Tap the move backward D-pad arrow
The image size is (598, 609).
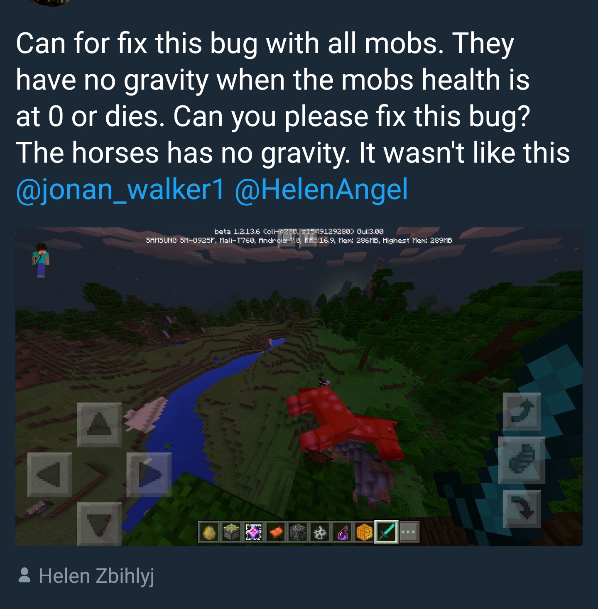click(x=99, y=524)
